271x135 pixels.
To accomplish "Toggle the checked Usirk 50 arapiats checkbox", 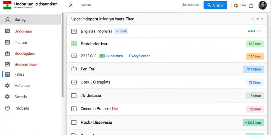I will pos(74,82).
